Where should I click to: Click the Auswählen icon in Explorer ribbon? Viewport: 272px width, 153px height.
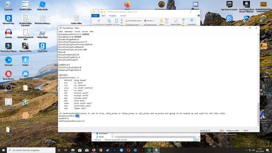[x=192, y=21]
